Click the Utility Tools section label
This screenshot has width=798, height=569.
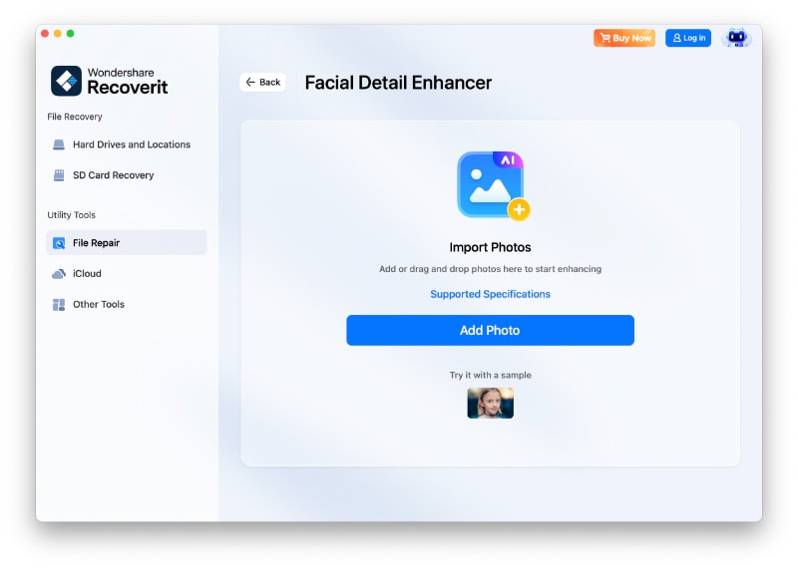[x=71, y=214]
